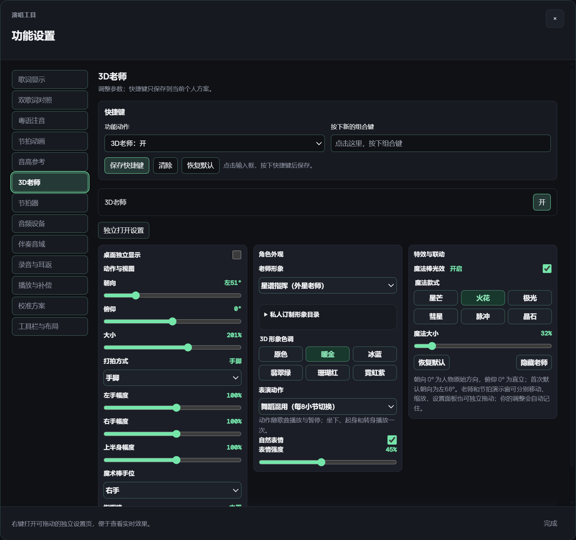Disable the 魔法棒光效 checkbox
The height and width of the screenshot is (540, 576).
click(x=547, y=269)
